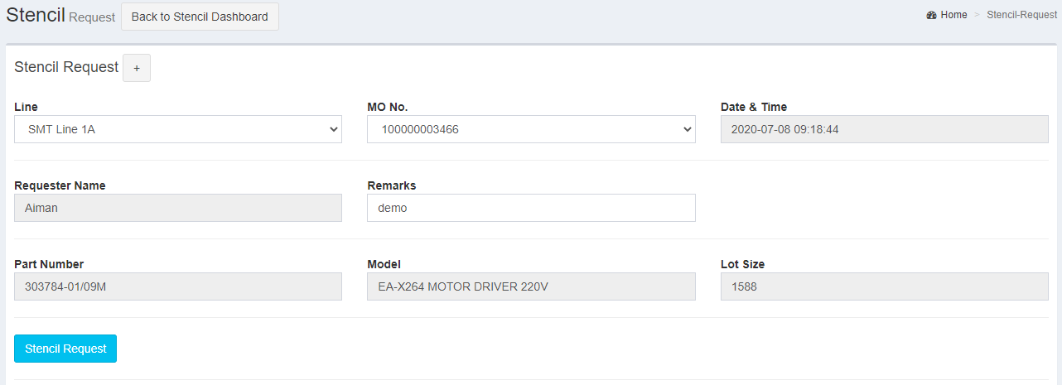Viewport: 1062px width, 385px height.
Task: Click the Stencil-Request breadcrumb text
Action: pos(1021,15)
